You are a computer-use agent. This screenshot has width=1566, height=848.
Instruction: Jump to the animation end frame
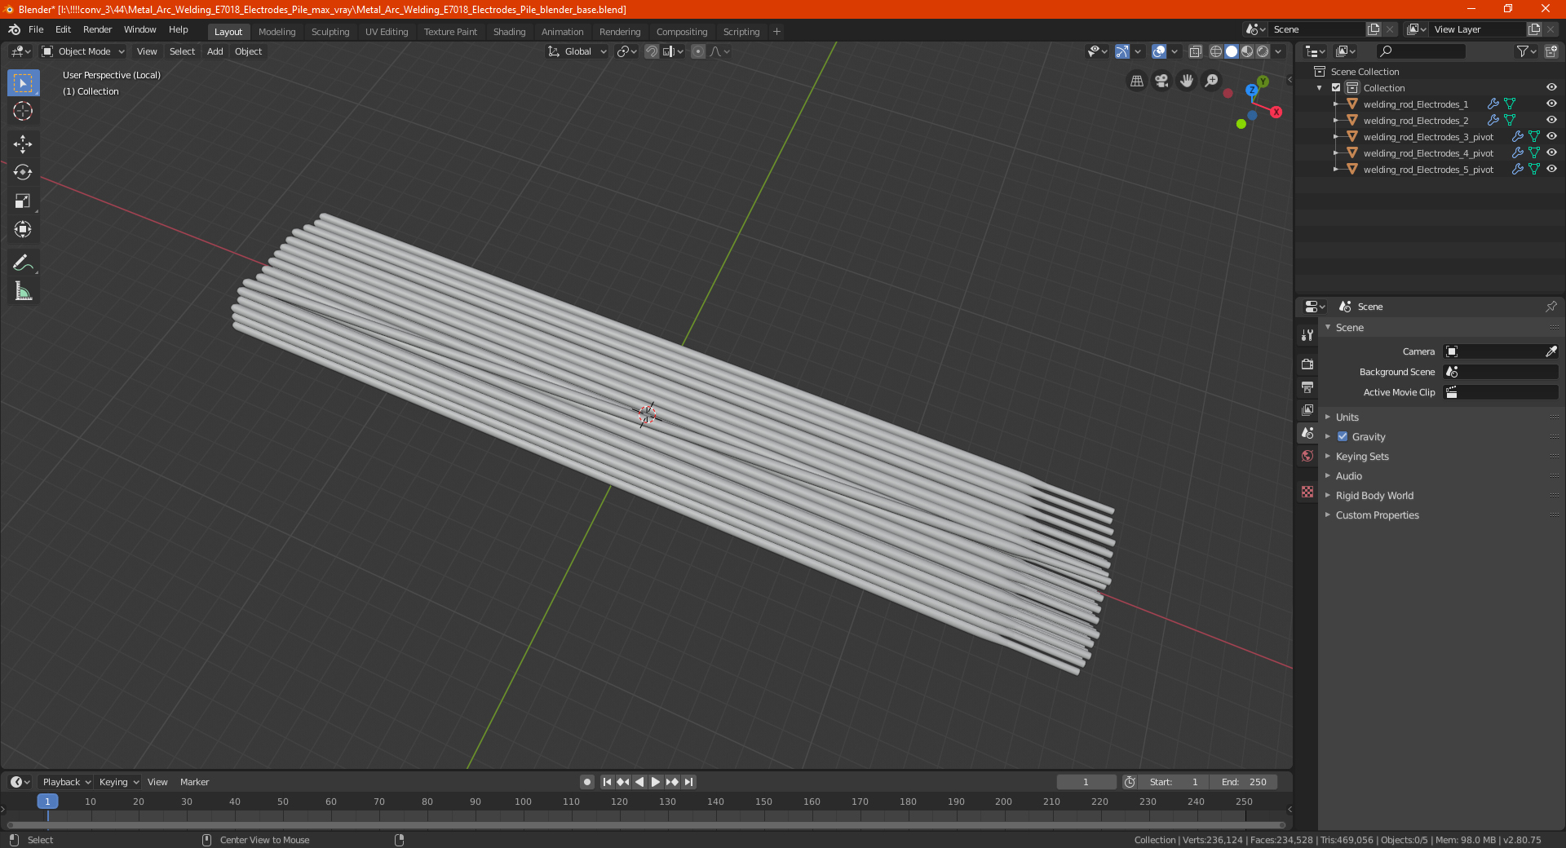[688, 782]
